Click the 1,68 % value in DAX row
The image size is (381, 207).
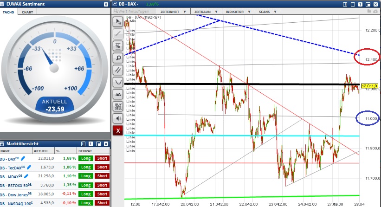point(70,158)
